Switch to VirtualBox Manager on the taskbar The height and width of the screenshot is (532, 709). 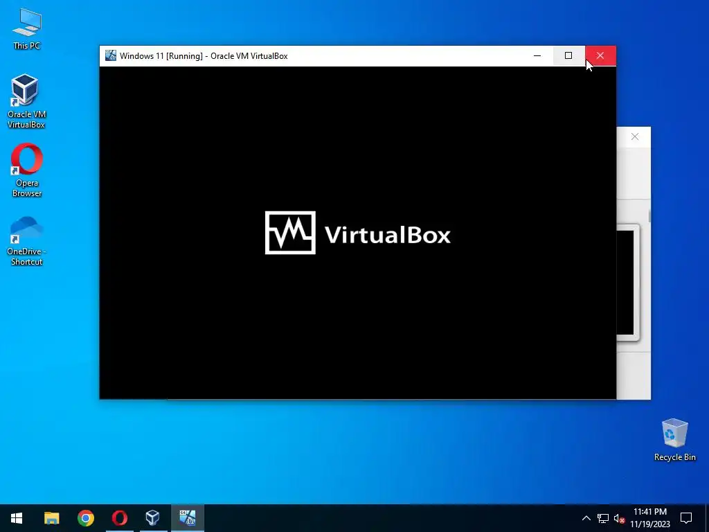pos(153,518)
